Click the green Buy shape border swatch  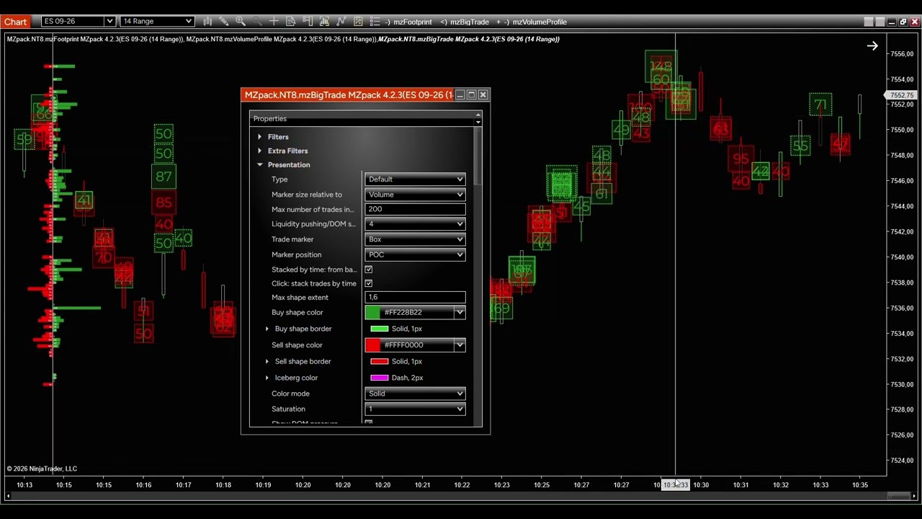click(x=379, y=329)
